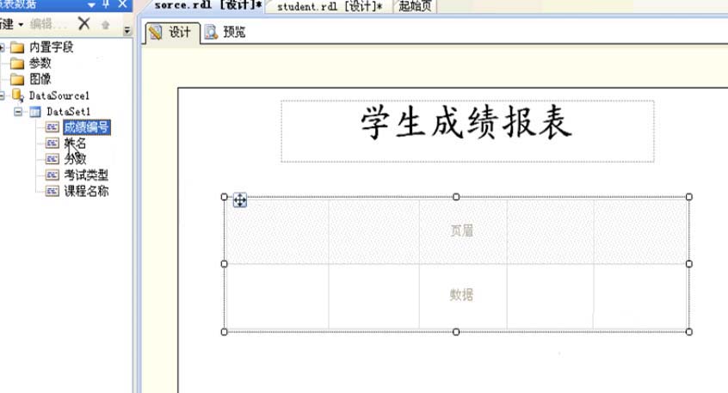Screen dimensions: 728x393
Task: Click the pin icon on report data panel
Action: point(107,4)
